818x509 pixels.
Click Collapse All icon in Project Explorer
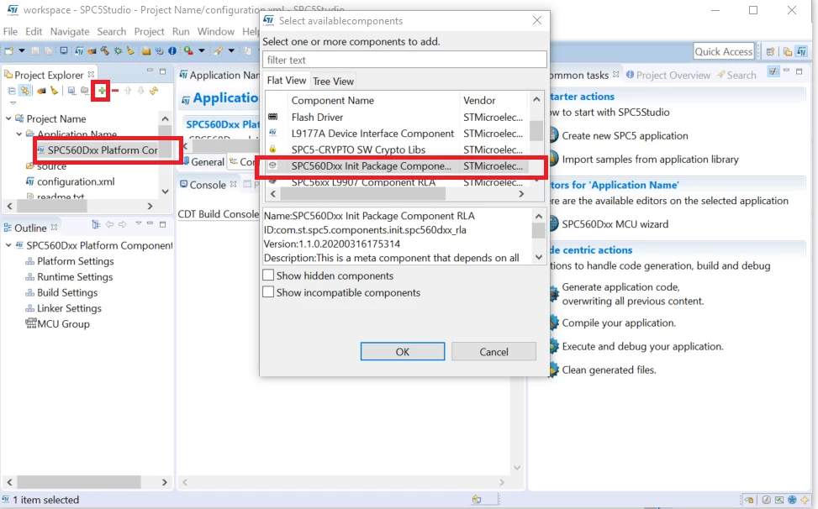(12, 91)
